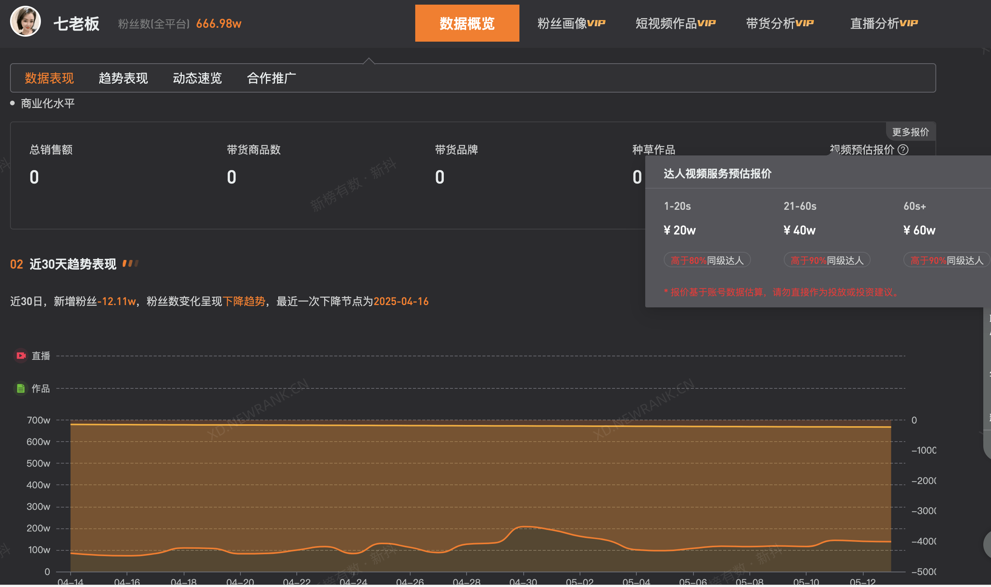Toggle the 作品 legend row
The image size is (991, 587).
[x=41, y=389]
